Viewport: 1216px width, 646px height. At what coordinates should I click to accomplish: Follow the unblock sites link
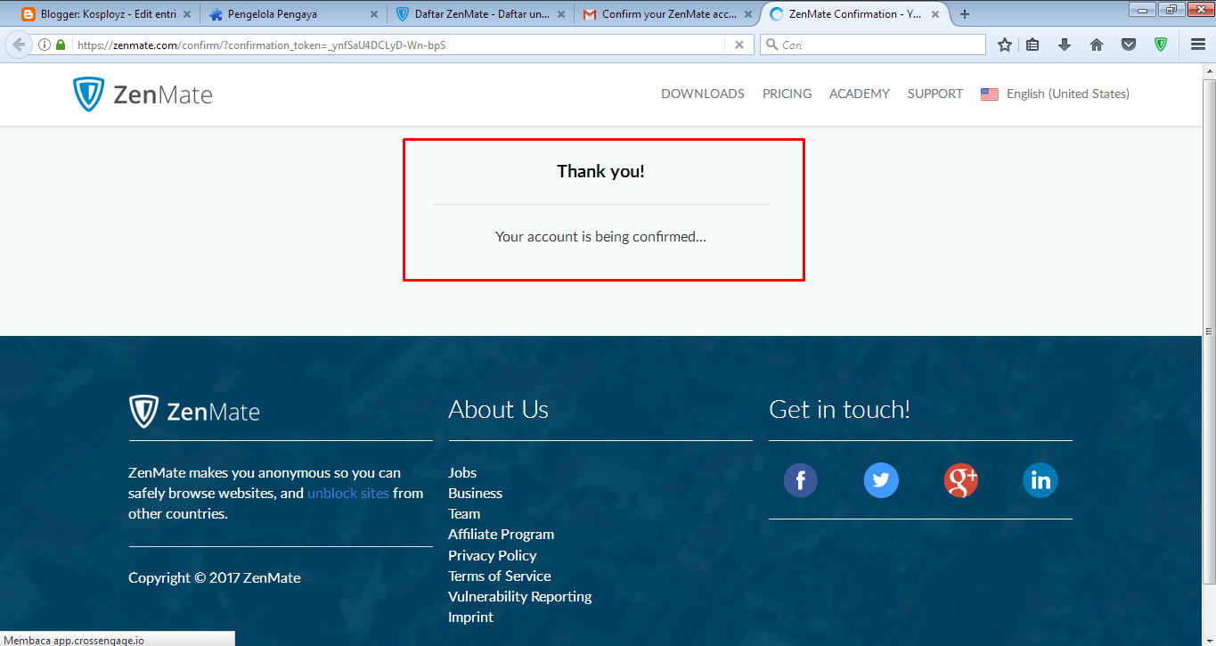tap(348, 493)
